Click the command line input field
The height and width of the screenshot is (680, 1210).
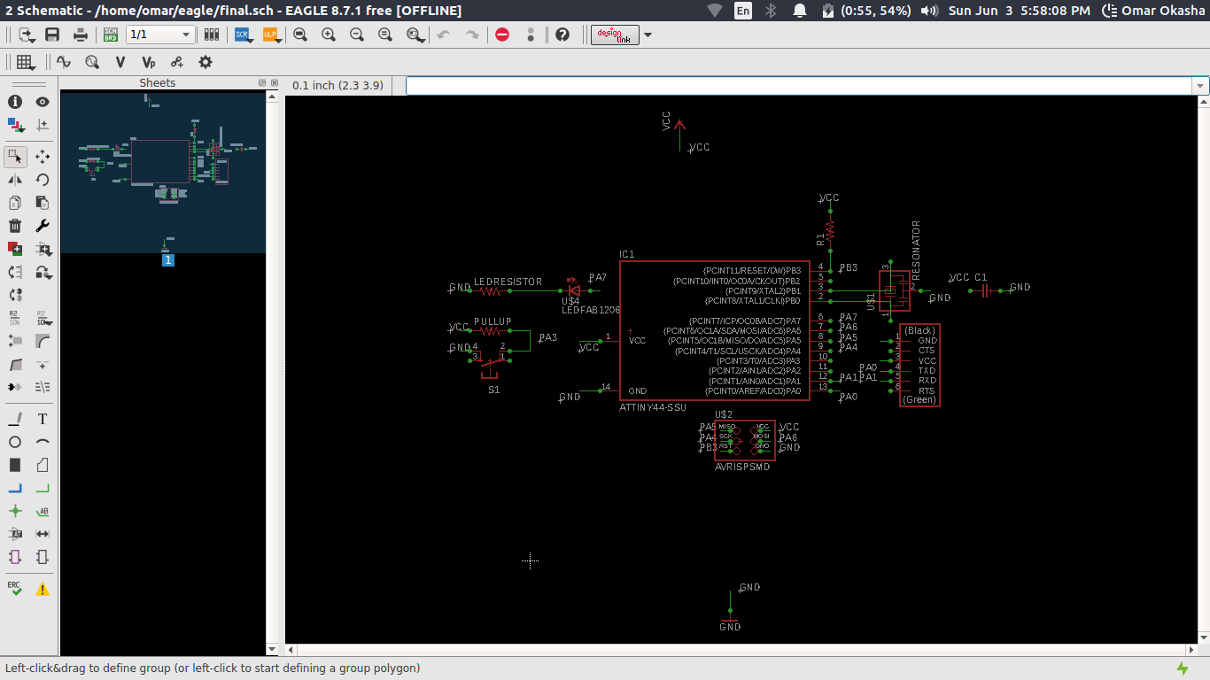[x=799, y=85]
